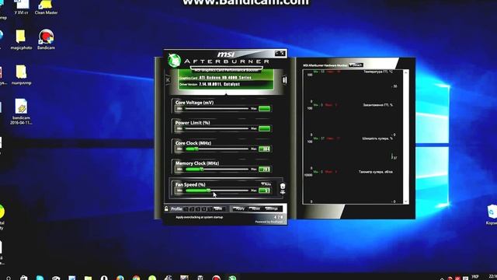Click the Power Limit value box

point(264,128)
